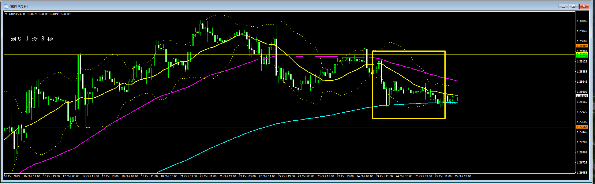Click the 17 Oct 19:00 time axis label
595x184 pixels.
click(x=110, y=176)
